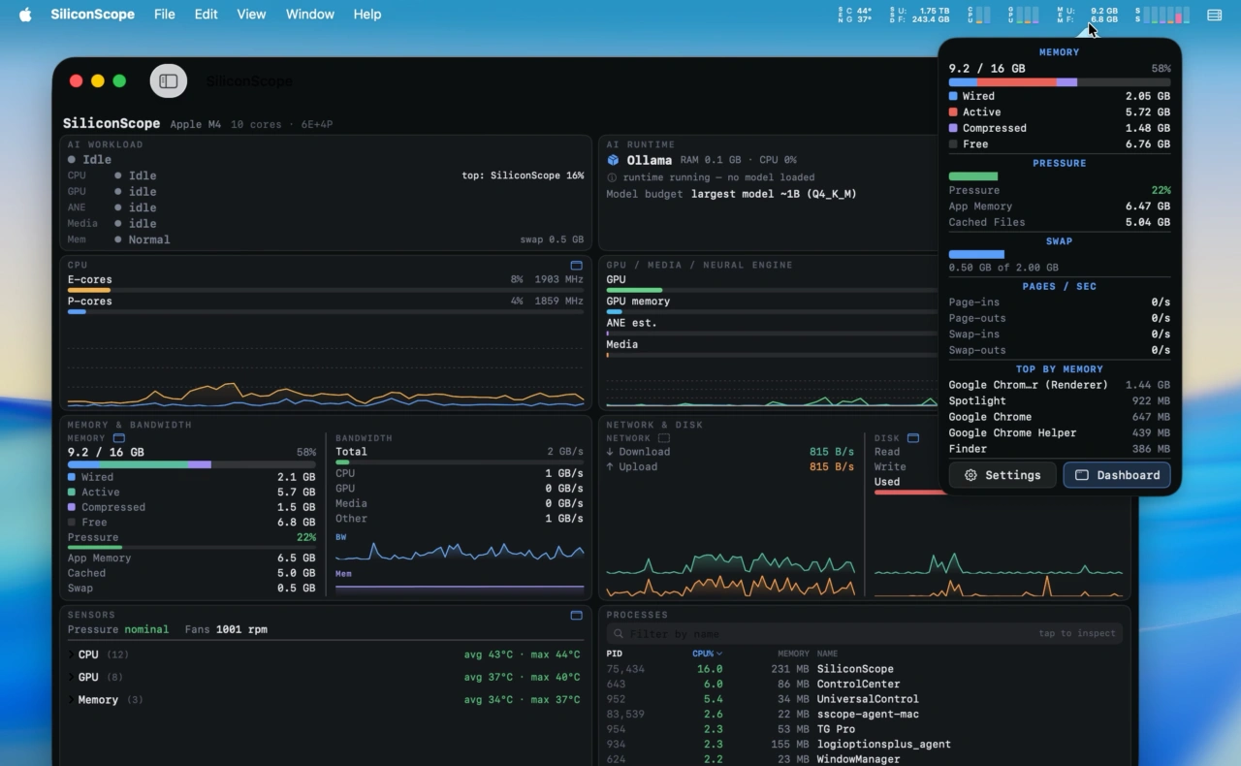1241x766 pixels.
Task: Click the red Active swatch in popover
Action: tap(953, 112)
